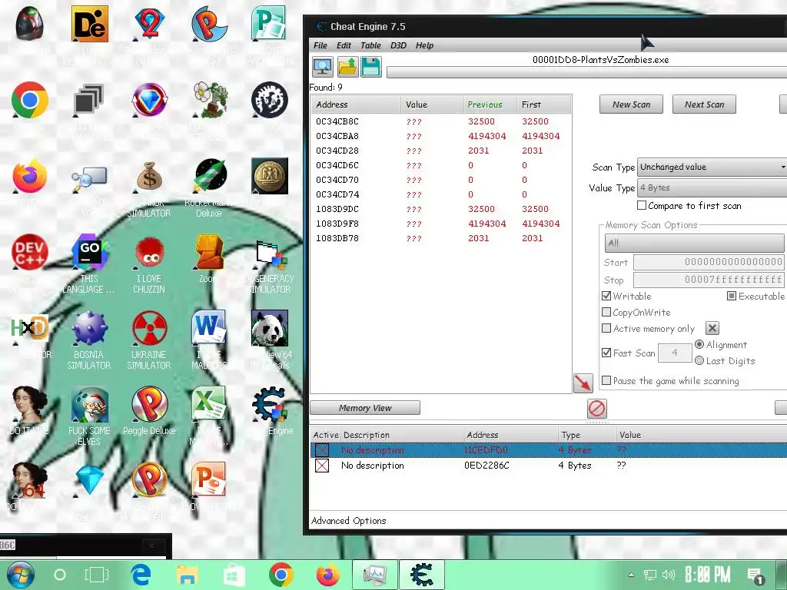This screenshot has width=787, height=590.
Task: Select address row 0C34CBA8
Action: click(x=440, y=136)
